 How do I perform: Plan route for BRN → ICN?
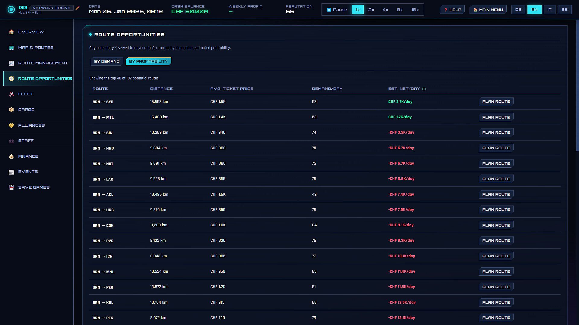(x=496, y=256)
